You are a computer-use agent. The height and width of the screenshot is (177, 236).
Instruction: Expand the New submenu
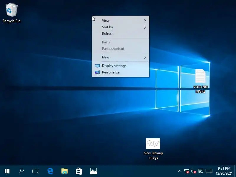121,57
